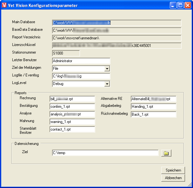Click the Logfile / Eventlog path field

(x=81, y=76)
